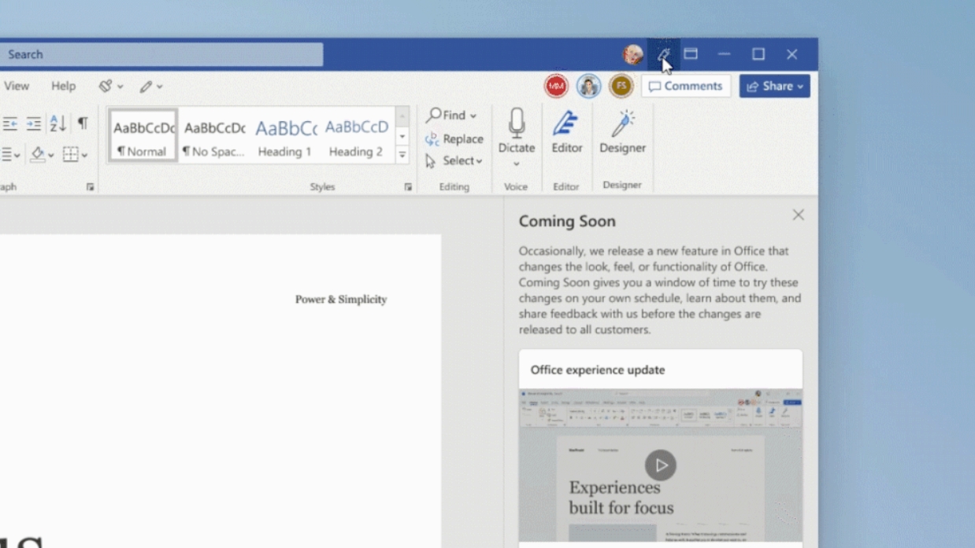Click into the Search box
Image resolution: width=975 pixels, height=548 pixels.
pyautogui.click(x=161, y=54)
